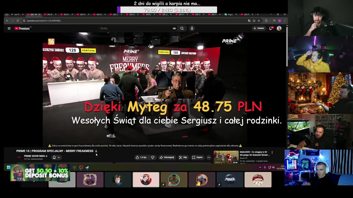Open more actions beside the Zapisz button
353x198 pixels.
click(208, 157)
